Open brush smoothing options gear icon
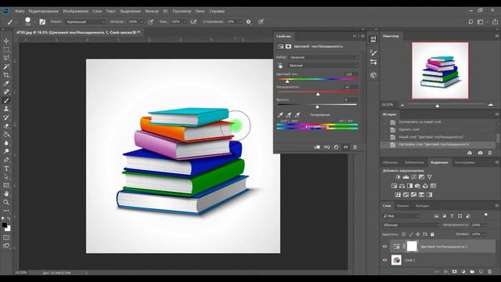Screen dimensions: 501x282 tap(248, 22)
